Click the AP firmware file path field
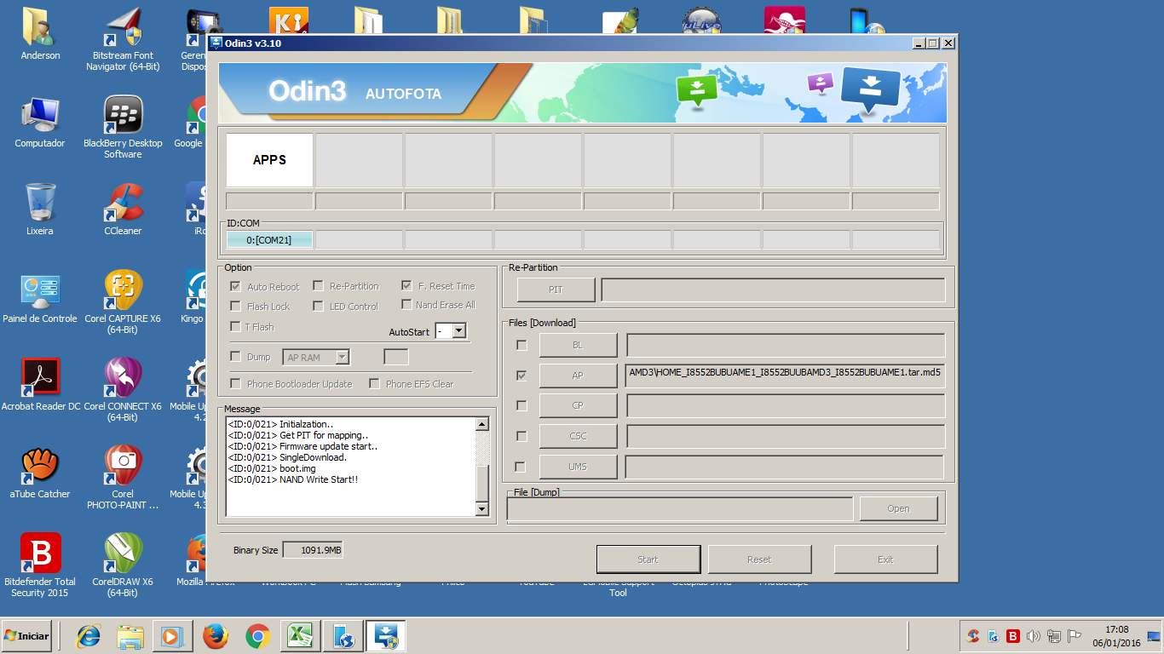 tap(785, 376)
